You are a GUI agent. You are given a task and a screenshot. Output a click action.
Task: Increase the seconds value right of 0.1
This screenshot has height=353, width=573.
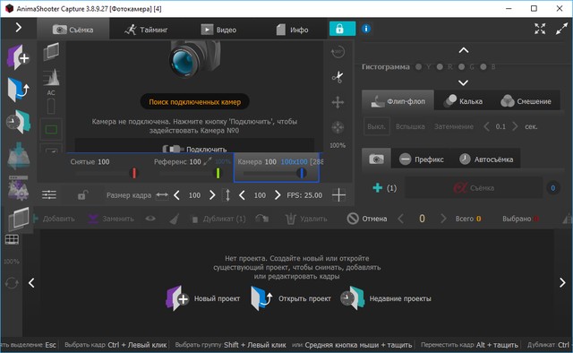pyautogui.click(x=515, y=126)
